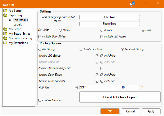This screenshot has height=116, width=164.
Task: Click the My Setup-Extras folder icon
Action: [6, 34]
